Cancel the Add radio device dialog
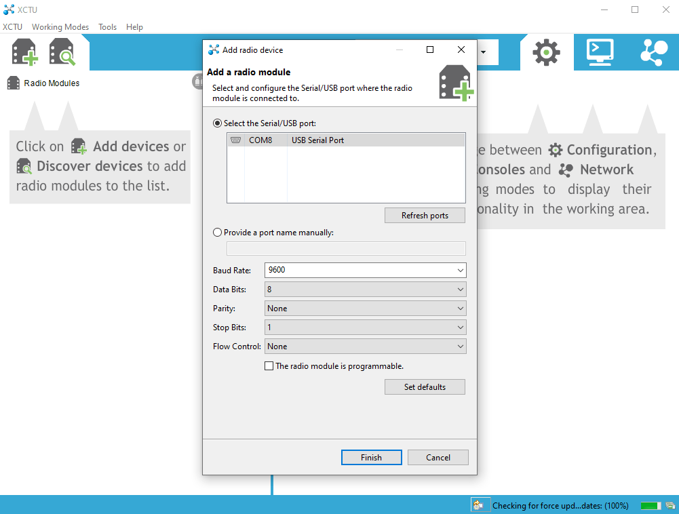679x514 pixels. [438, 458]
